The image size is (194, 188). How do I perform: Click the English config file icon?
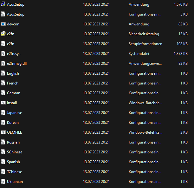coord(3,73)
